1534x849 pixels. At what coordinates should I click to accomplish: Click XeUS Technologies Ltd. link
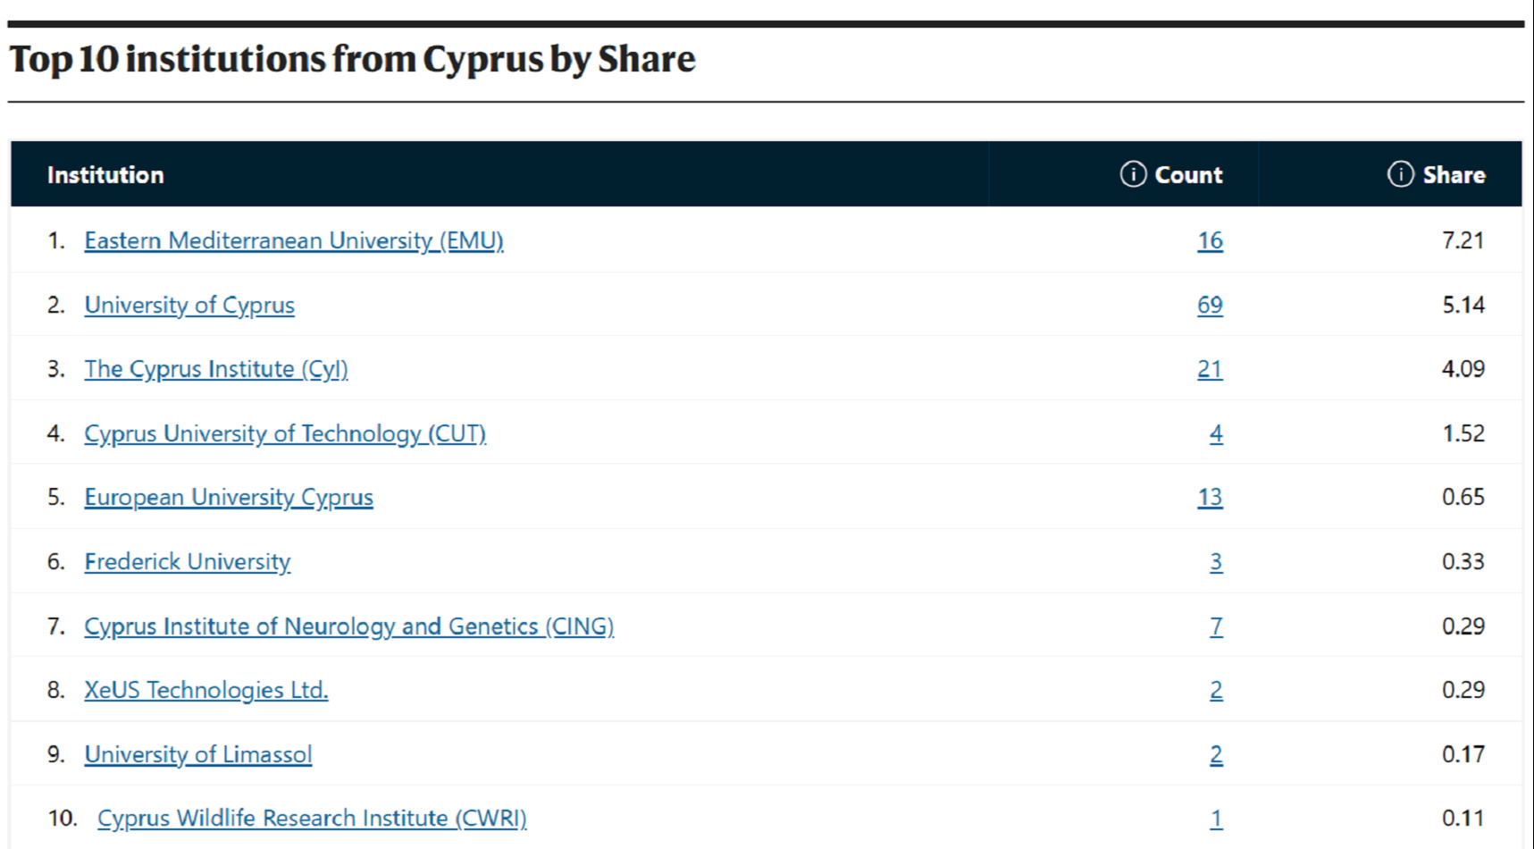click(x=206, y=690)
